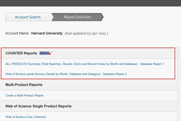Click the 'Database Report 1' text
This screenshot has width=181, height=121.
click(152, 64)
